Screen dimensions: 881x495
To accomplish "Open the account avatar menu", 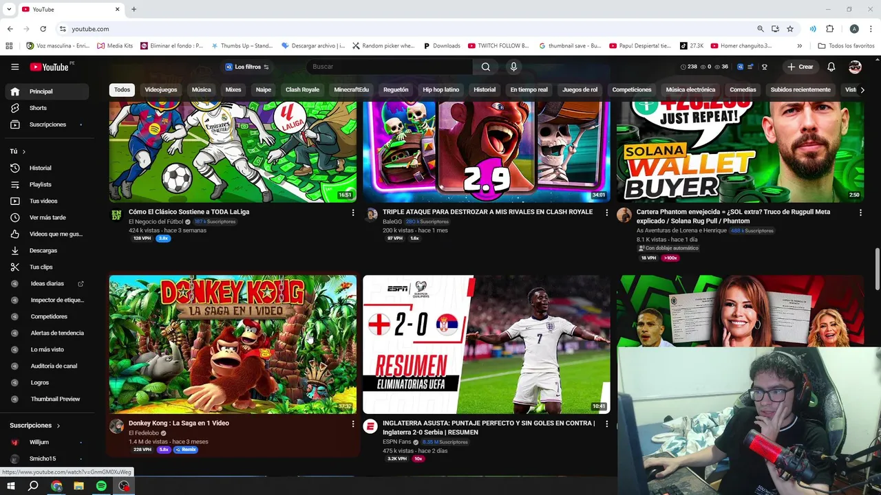I will point(855,67).
